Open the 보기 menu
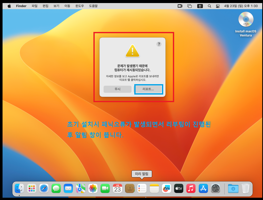 pos(56,6)
